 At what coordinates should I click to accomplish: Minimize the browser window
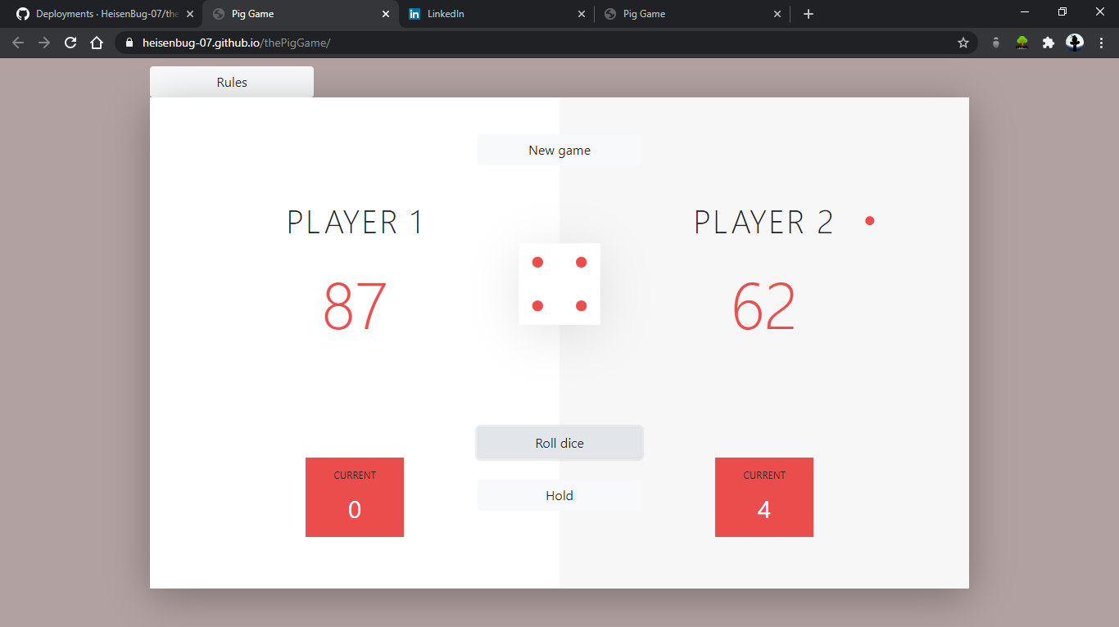[1025, 11]
